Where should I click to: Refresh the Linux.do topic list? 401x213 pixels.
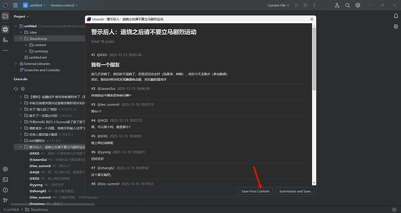(x=16, y=89)
